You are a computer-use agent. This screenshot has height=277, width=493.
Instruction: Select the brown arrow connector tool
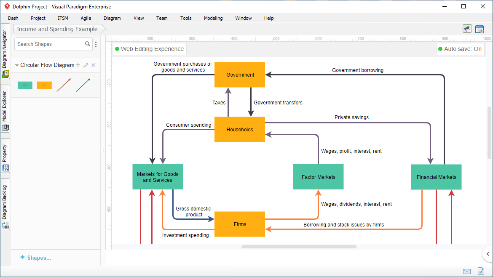click(x=64, y=85)
